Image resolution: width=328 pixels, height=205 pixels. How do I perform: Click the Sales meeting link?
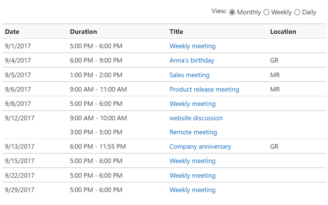(x=189, y=75)
